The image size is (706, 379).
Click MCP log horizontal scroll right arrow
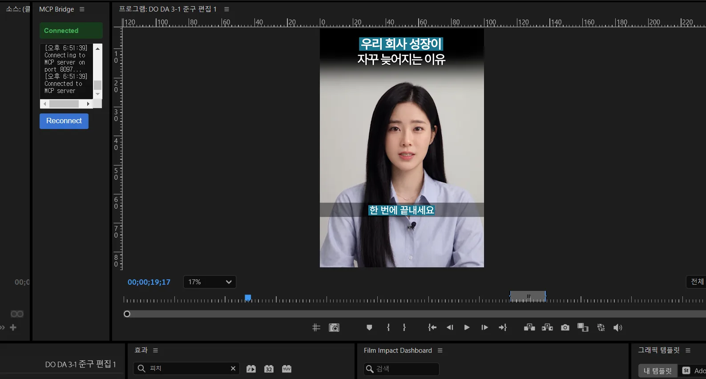point(88,104)
